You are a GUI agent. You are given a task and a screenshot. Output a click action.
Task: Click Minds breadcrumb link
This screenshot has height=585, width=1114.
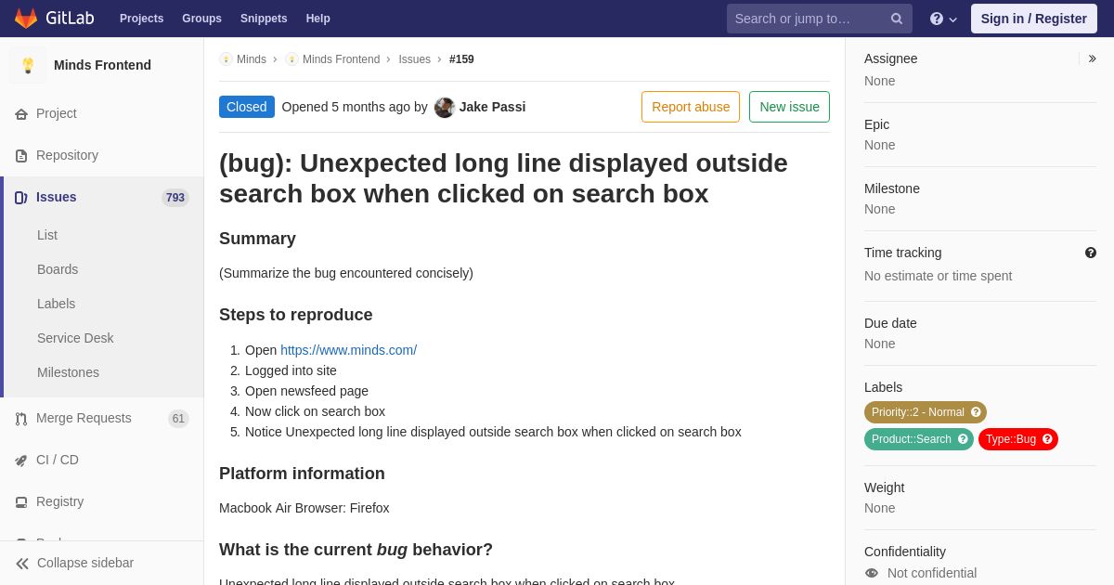252,59
